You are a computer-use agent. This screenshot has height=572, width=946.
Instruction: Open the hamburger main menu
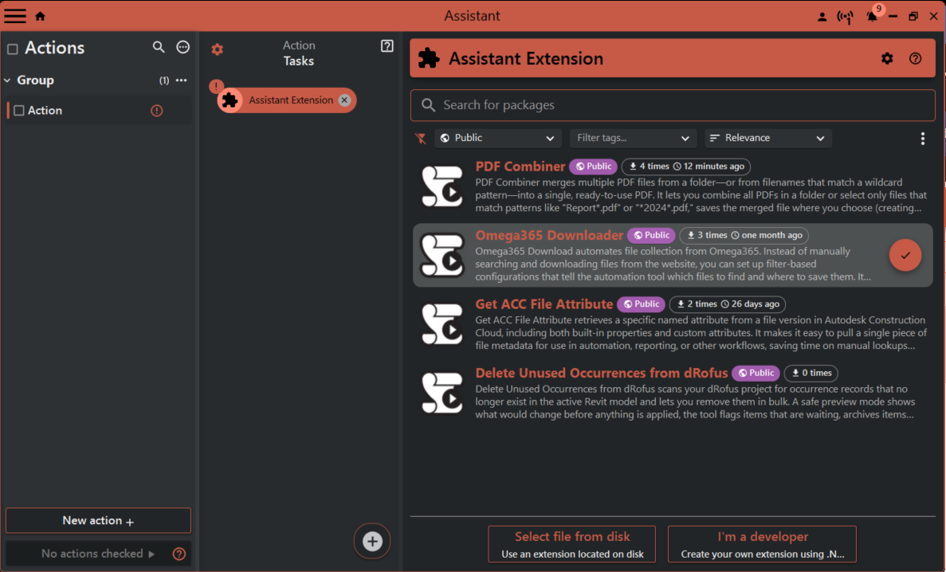tap(15, 16)
